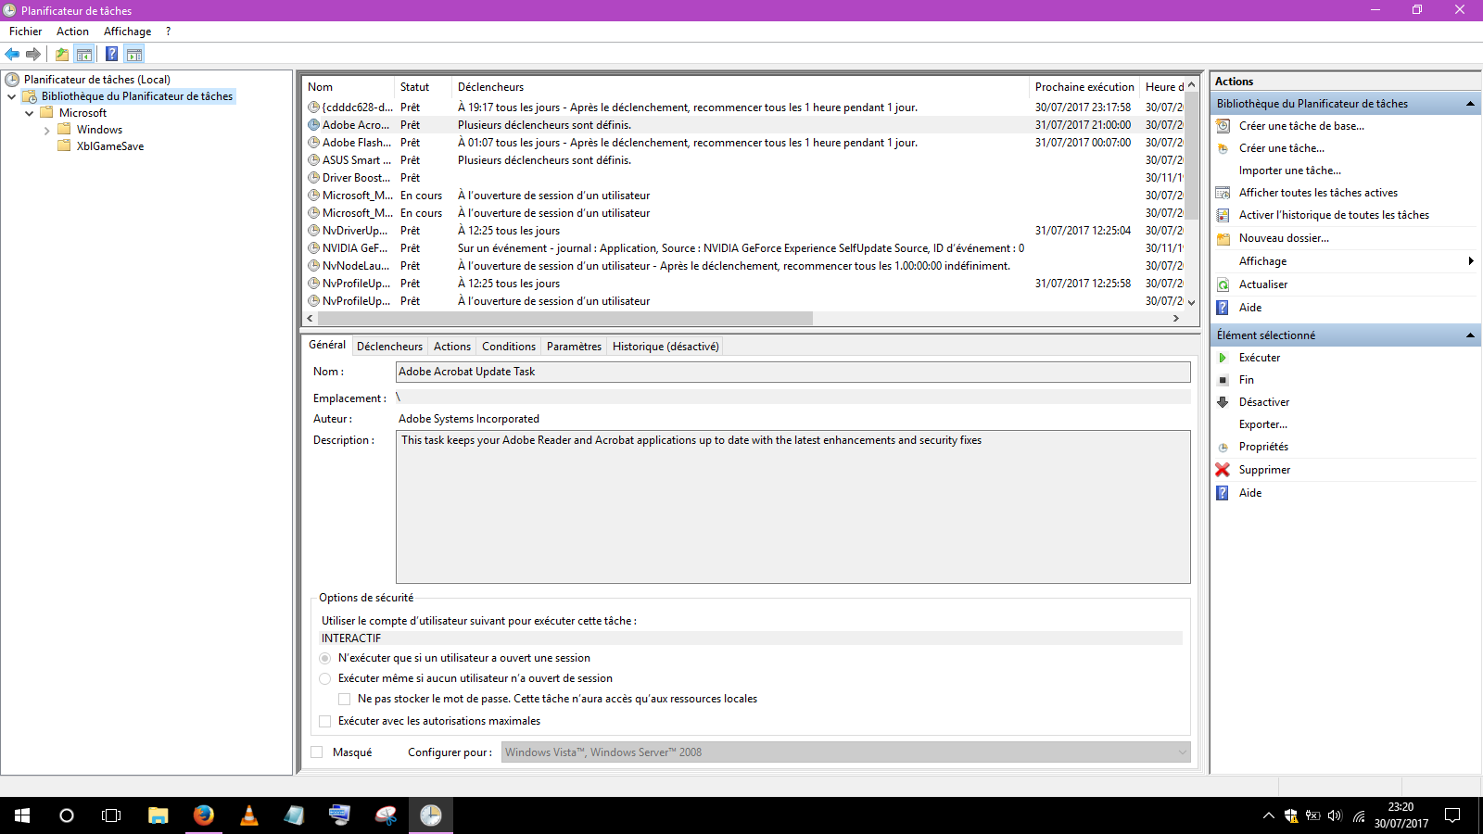Click the task list scroll right arrow
Screen dimensions: 1483x834
tap(1176, 318)
